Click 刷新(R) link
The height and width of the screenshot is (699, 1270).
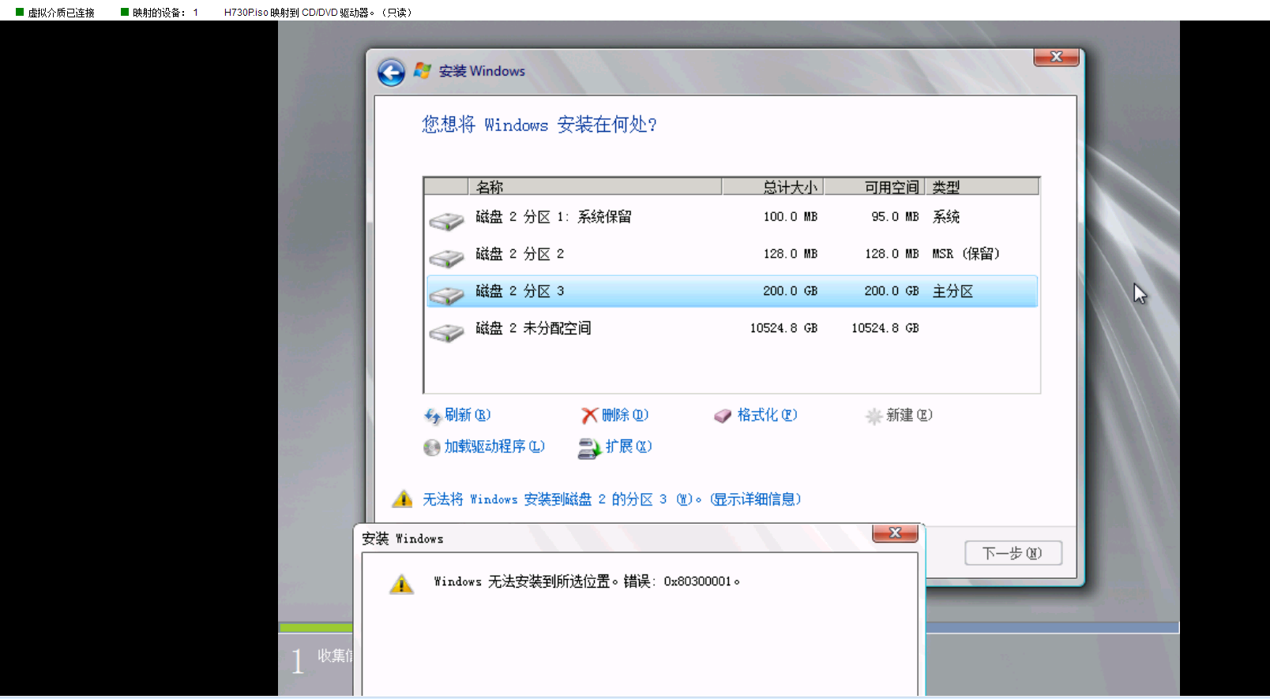click(x=468, y=415)
